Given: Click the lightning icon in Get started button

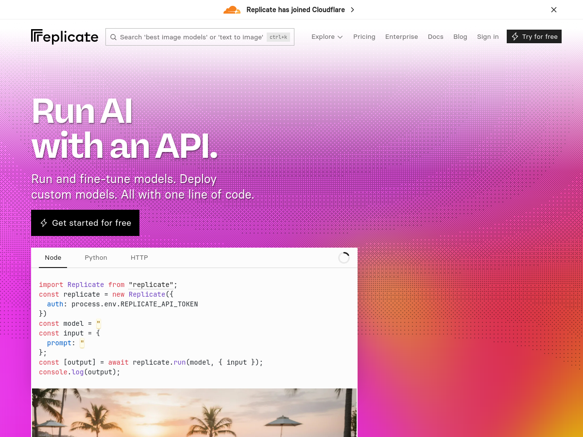Looking at the screenshot, I should click(x=44, y=223).
